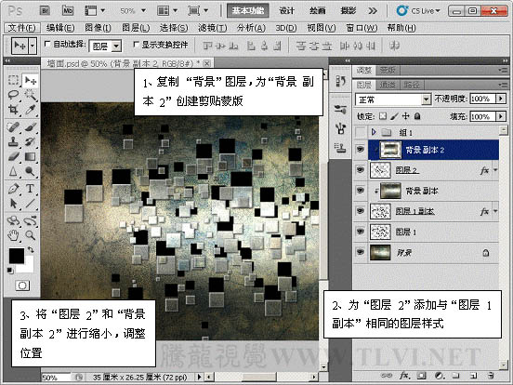
Task: Click the Eyedropper tool
Action: click(30, 110)
